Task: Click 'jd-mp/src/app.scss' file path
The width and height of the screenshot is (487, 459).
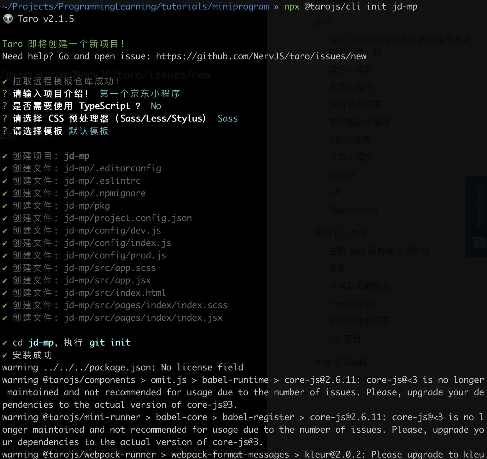Action: click(110, 268)
